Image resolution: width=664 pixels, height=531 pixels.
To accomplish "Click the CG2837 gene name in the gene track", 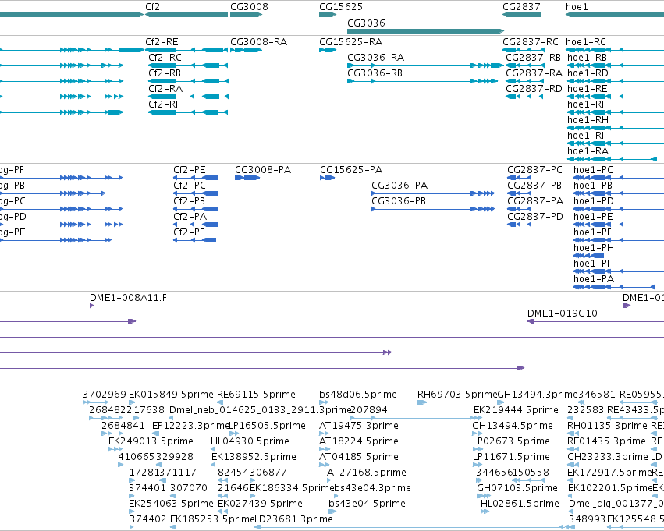I will pyautogui.click(x=521, y=7).
